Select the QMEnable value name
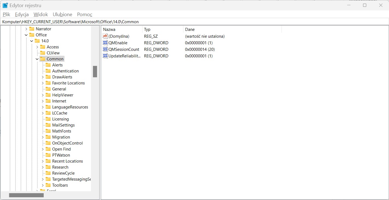Viewport: 389px width, 200px height. point(118,43)
